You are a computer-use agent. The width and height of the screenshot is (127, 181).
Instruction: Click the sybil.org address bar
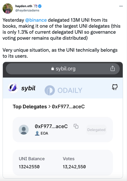pyautogui.click(x=63, y=69)
